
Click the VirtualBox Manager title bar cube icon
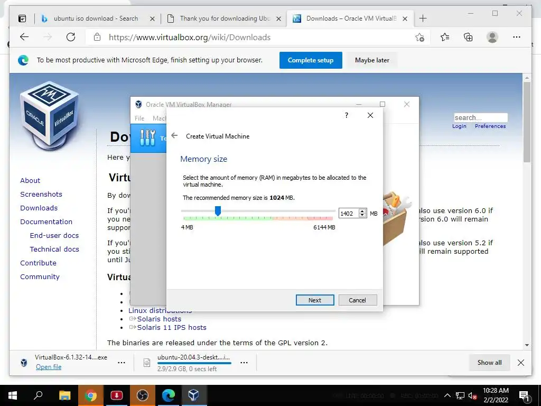[x=139, y=104]
